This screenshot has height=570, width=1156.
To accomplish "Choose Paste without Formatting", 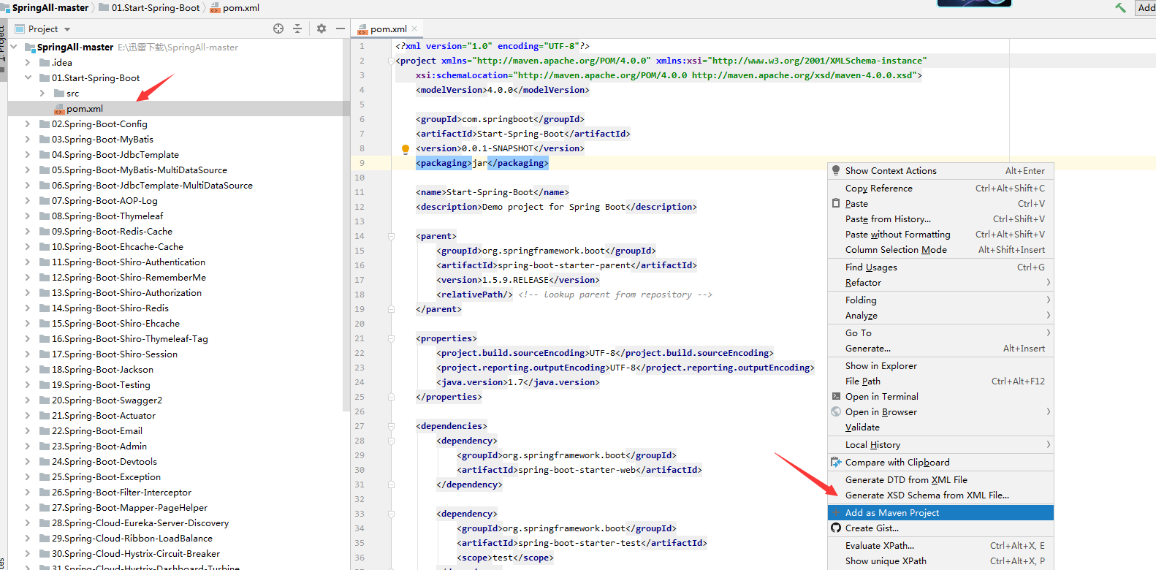I will [x=940, y=234].
